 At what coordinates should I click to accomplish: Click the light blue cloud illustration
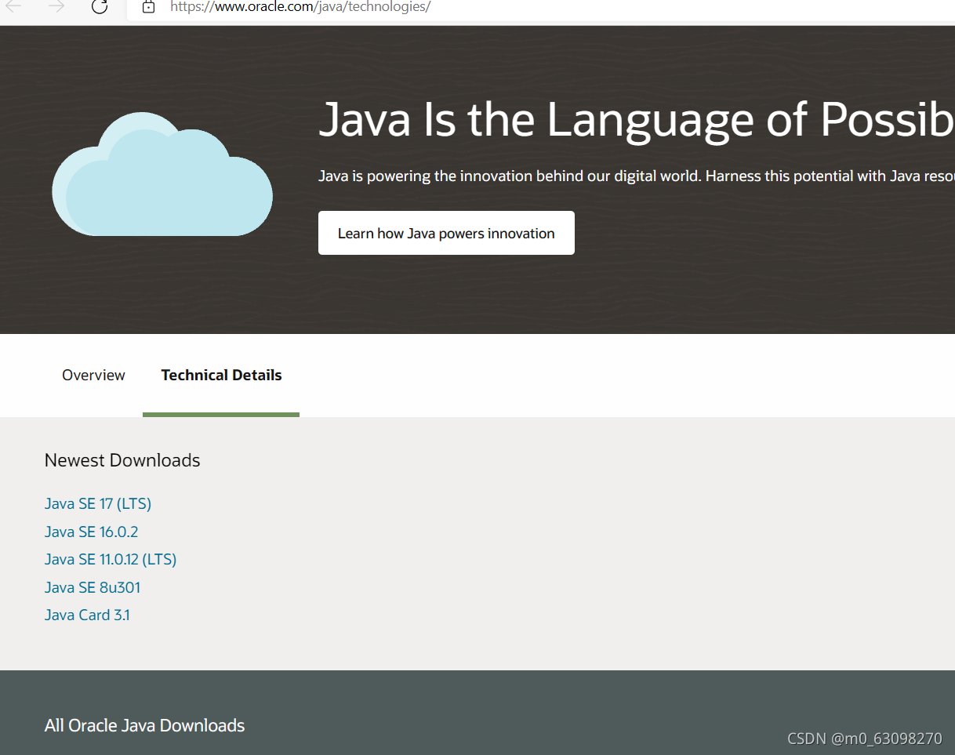pyautogui.click(x=162, y=174)
